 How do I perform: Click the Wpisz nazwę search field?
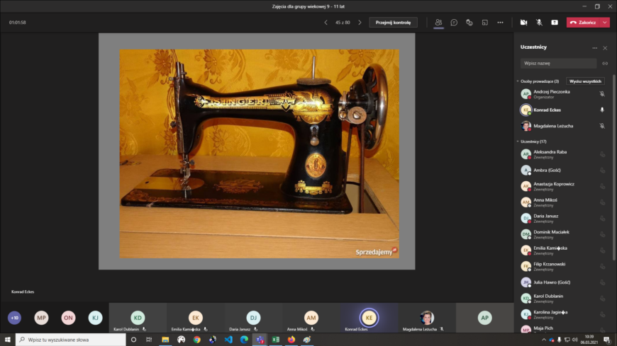pos(558,63)
